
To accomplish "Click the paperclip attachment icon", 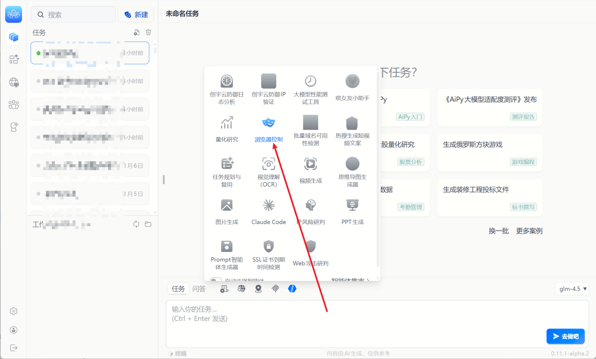I will [275, 289].
